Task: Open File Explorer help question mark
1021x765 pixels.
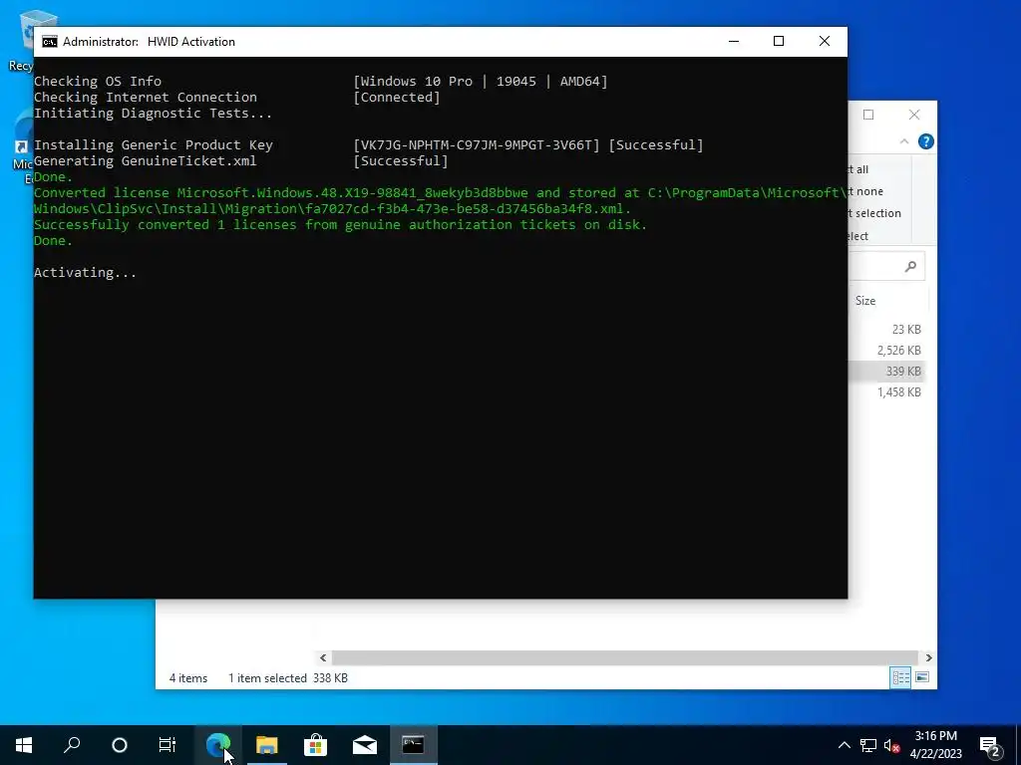Action: 926,141
